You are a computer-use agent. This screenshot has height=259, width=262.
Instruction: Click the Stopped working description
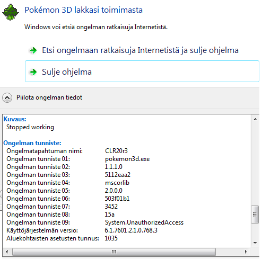click(30, 127)
